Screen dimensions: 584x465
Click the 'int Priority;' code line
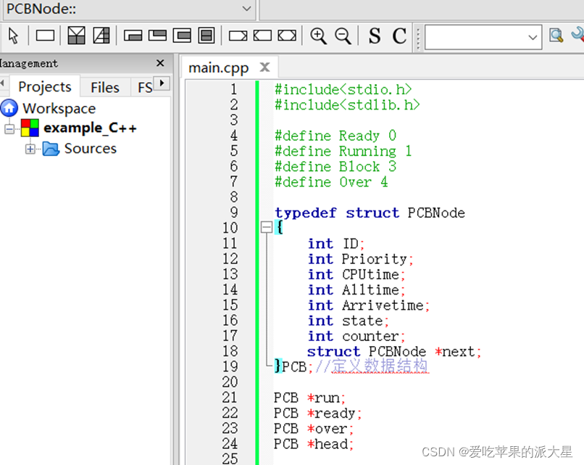(x=361, y=259)
